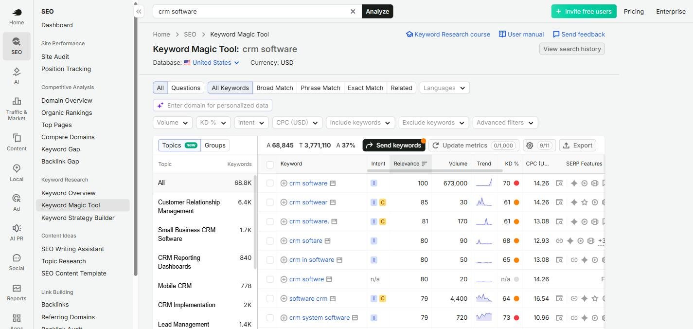This screenshot has width=693, height=329.
Task: Collapse the sidebar with double-chevron icon
Action: click(139, 11)
